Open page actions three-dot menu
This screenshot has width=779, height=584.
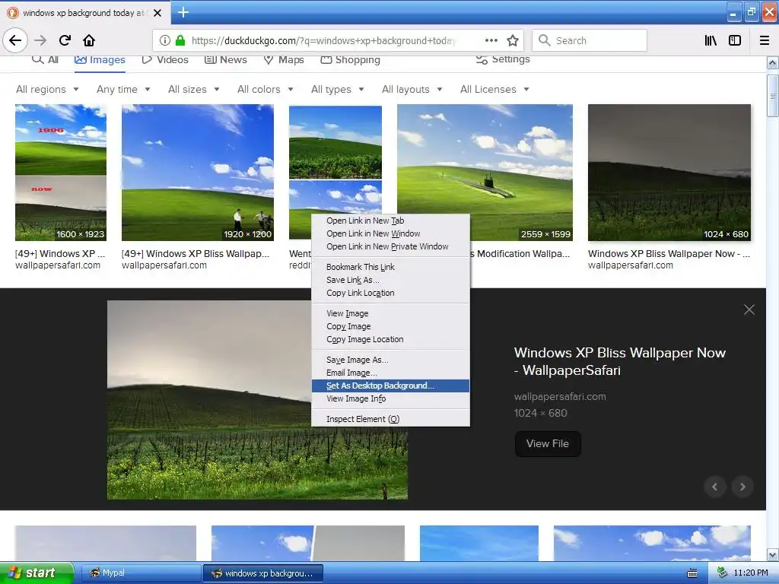491,40
